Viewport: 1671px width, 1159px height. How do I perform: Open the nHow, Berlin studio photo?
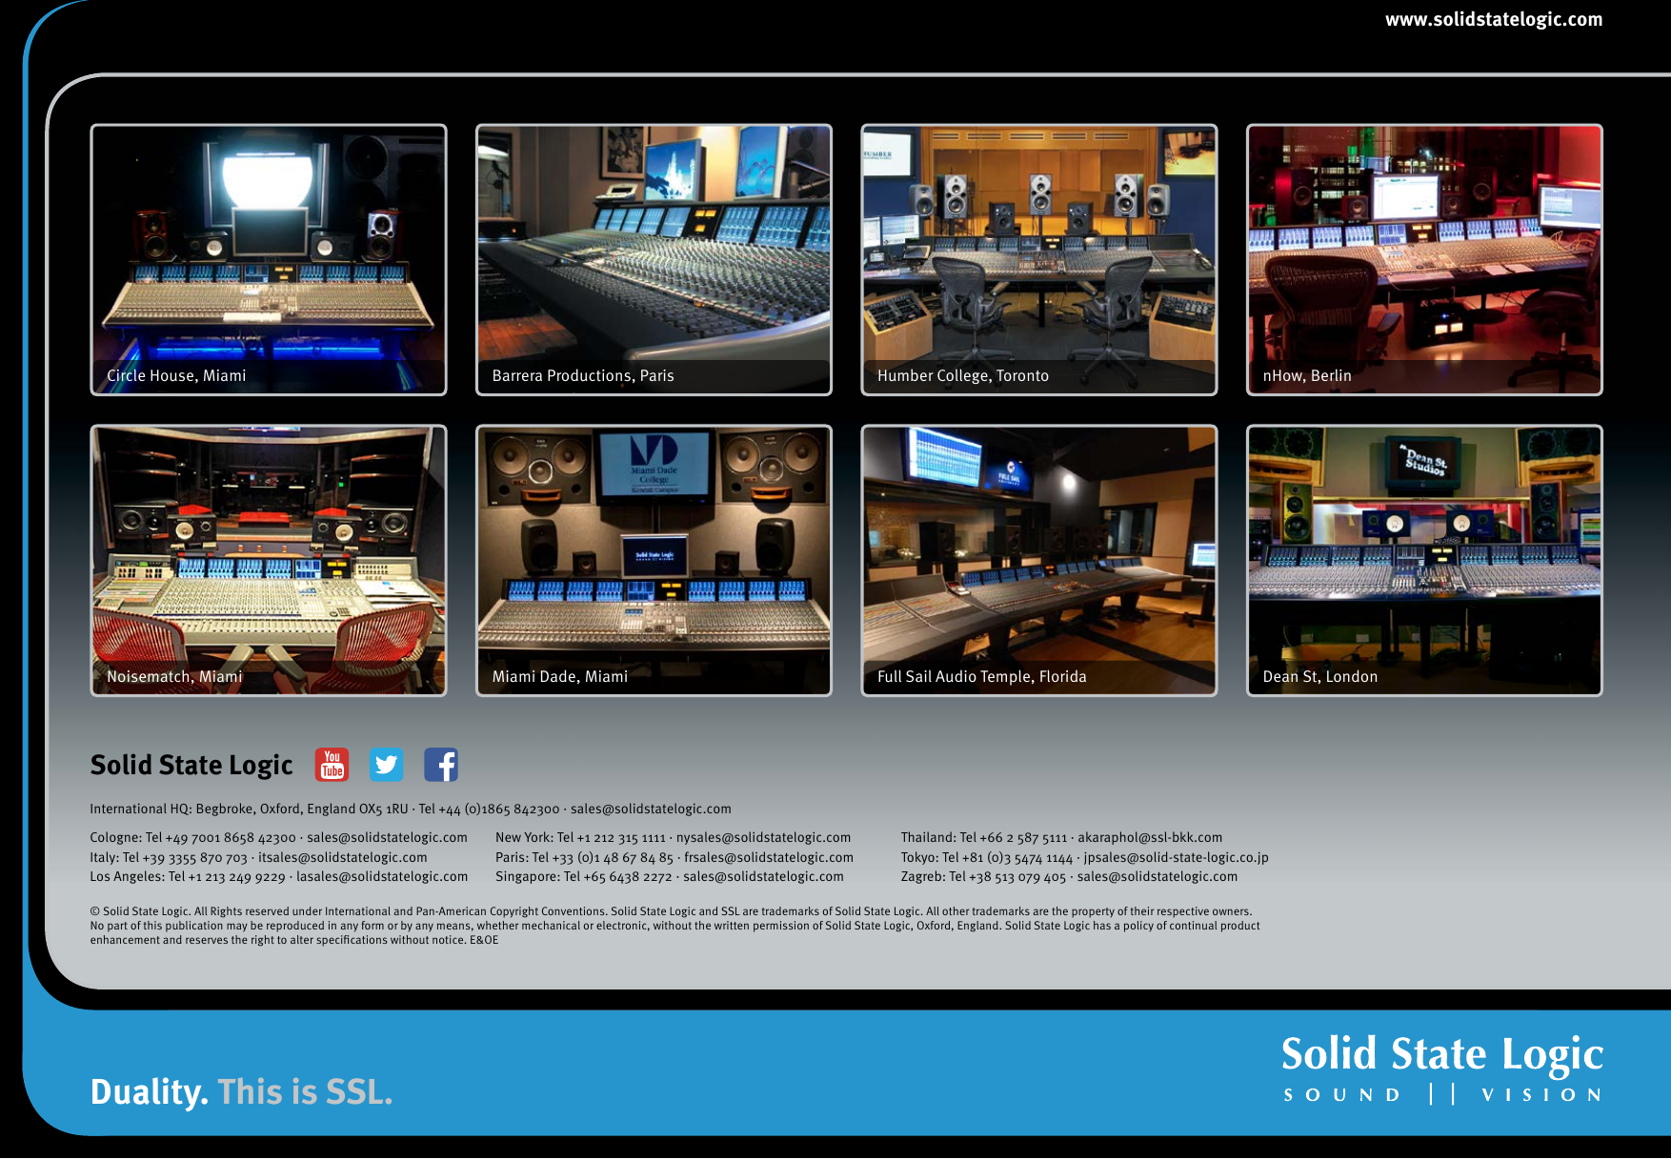click(x=1424, y=260)
